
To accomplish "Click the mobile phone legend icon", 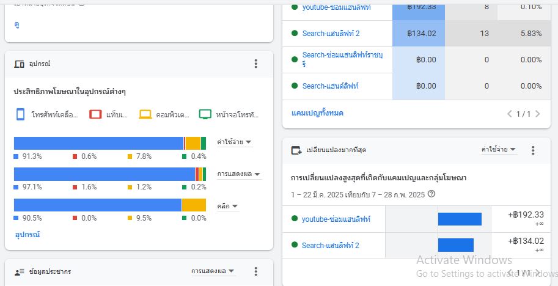I will [20, 114].
